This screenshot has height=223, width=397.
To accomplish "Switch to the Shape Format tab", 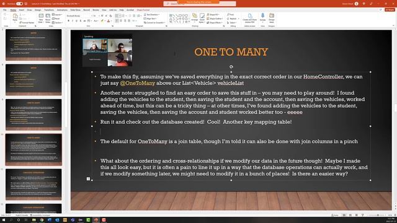I will (x=143, y=10).
